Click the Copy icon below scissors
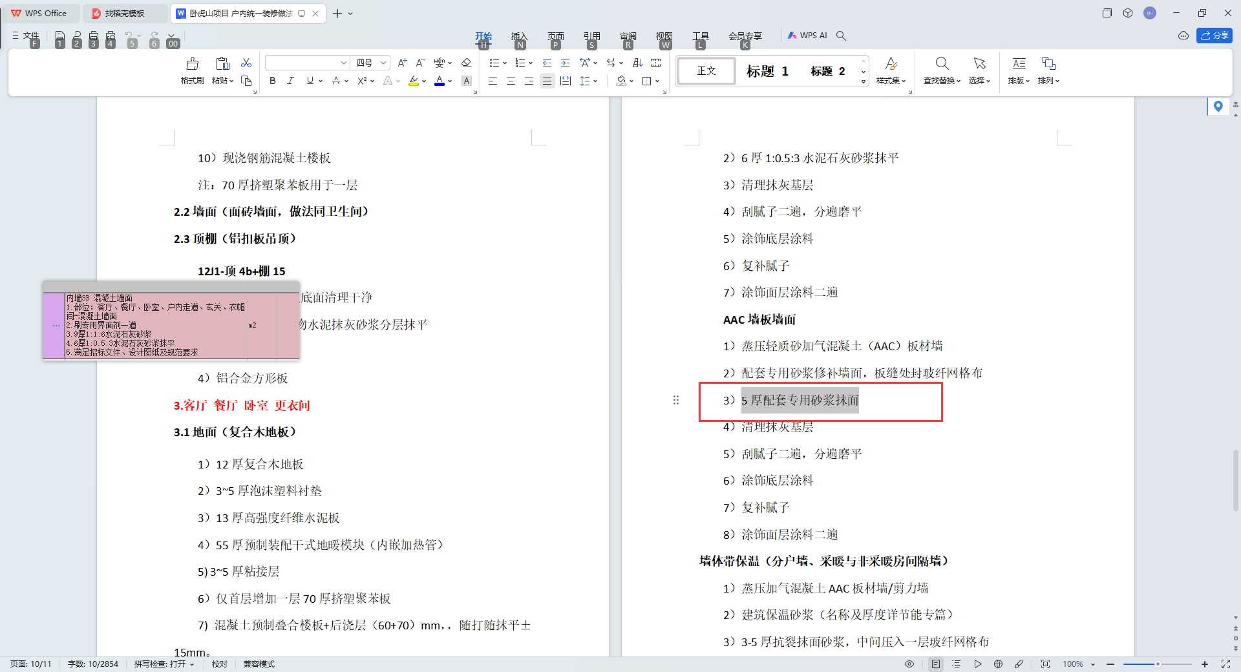 pyautogui.click(x=246, y=81)
